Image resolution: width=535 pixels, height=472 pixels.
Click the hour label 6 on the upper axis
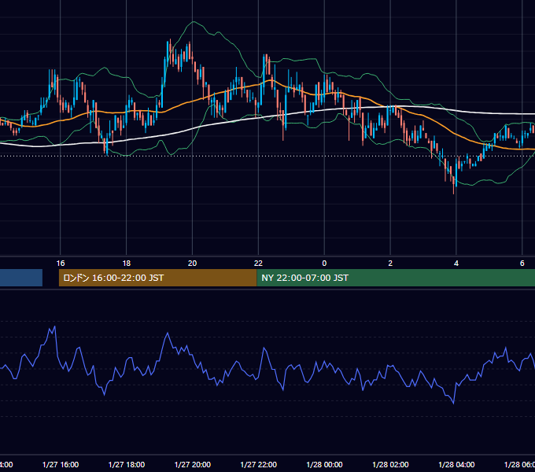(x=522, y=264)
